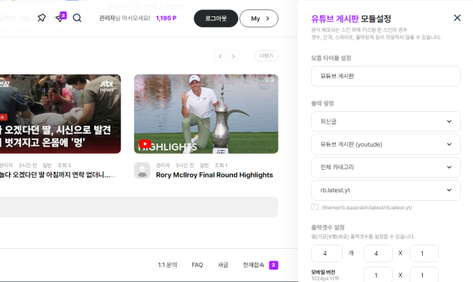Open the FAQ footer link

click(x=198, y=265)
